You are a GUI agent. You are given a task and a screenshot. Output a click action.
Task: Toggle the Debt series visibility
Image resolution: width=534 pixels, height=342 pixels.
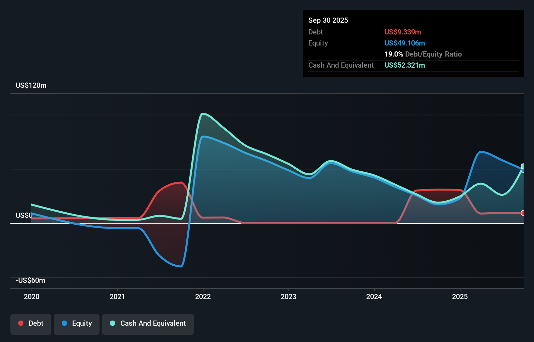pos(31,323)
